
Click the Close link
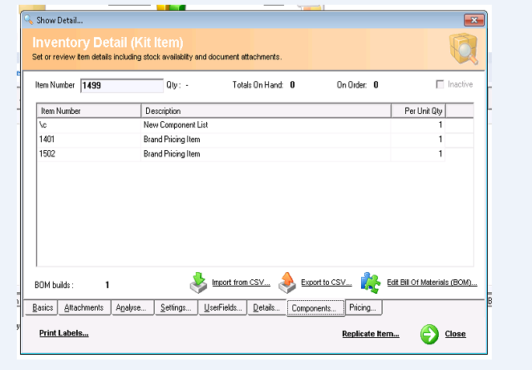(x=455, y=334)
